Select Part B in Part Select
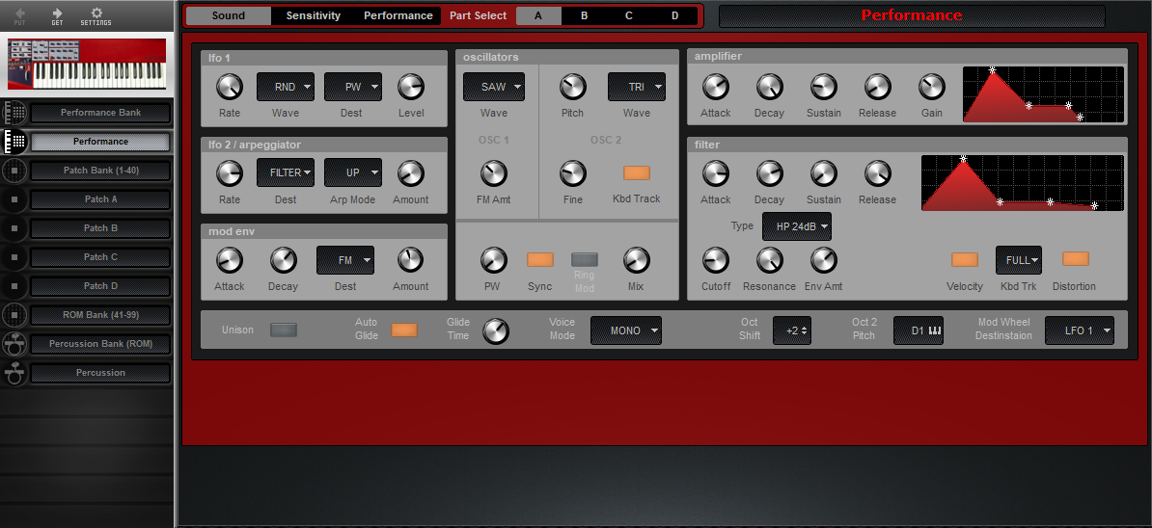The height and width of the screenshot is (528, 1152). 584,15
